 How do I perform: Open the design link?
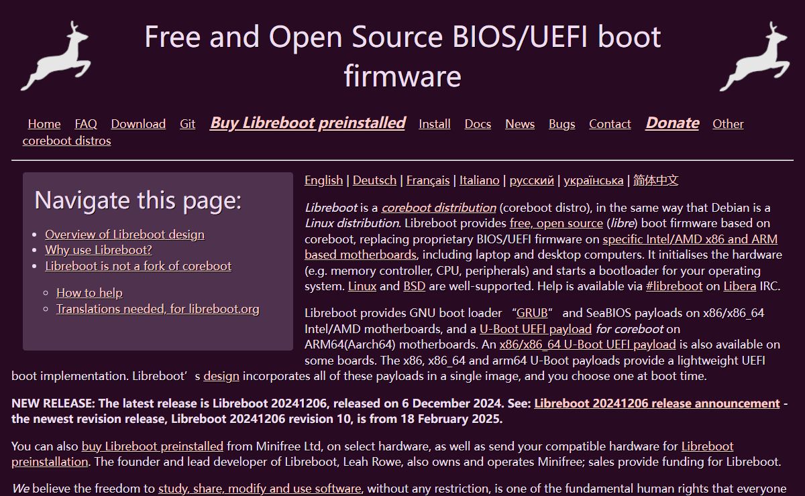pos(221,376)
